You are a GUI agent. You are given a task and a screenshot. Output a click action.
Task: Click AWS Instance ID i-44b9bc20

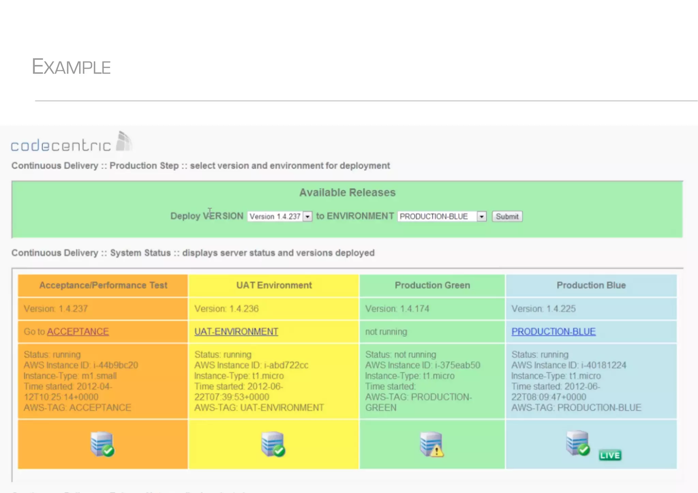point(81,365)
